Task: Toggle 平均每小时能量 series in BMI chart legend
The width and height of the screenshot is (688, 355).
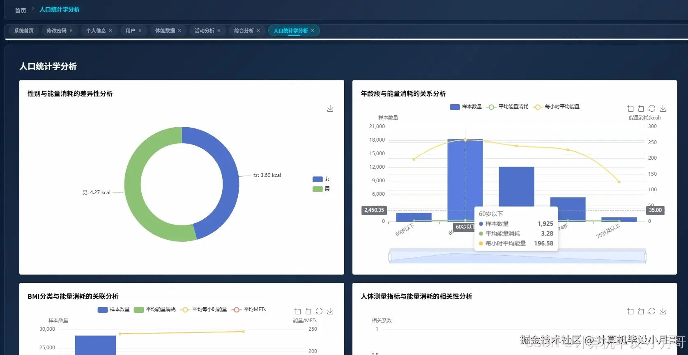Action: [204, 309]
